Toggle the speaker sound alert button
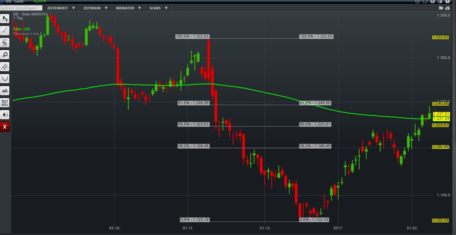The width and height of the screenshot is (456, 235). 5,114
